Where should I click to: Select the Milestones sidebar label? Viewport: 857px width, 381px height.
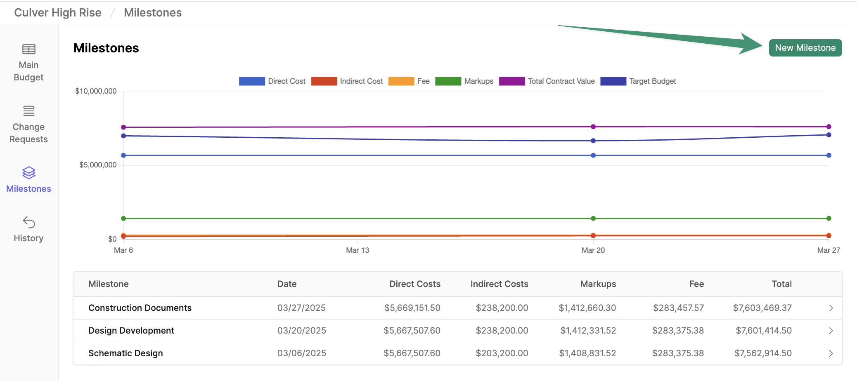point(28,189)
